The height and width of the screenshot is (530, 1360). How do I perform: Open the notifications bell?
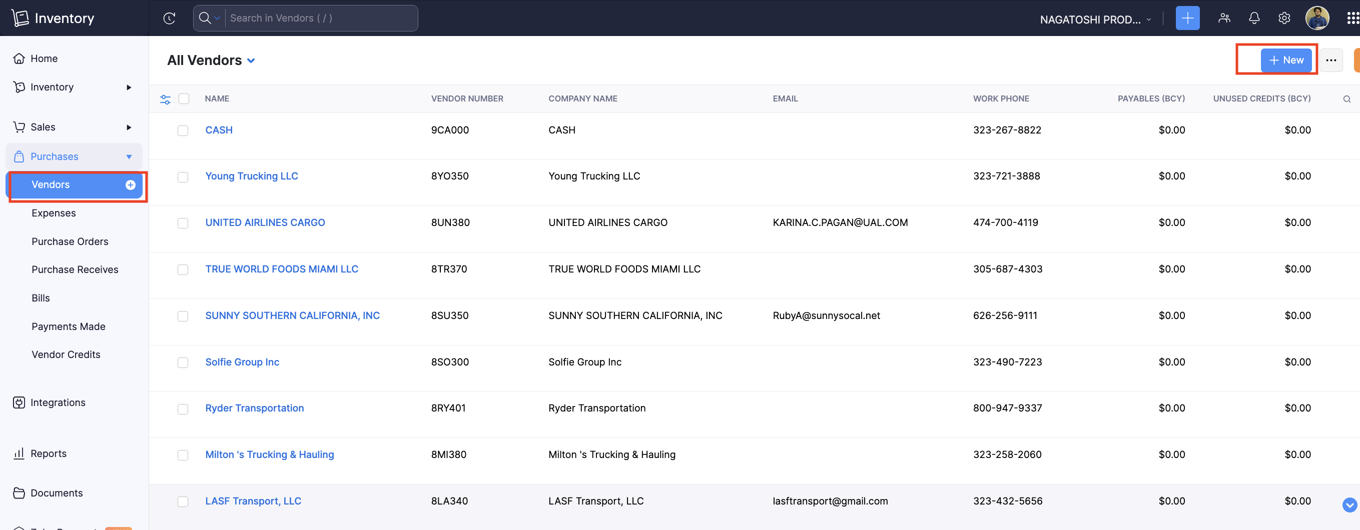click(x=1254, y=18)
